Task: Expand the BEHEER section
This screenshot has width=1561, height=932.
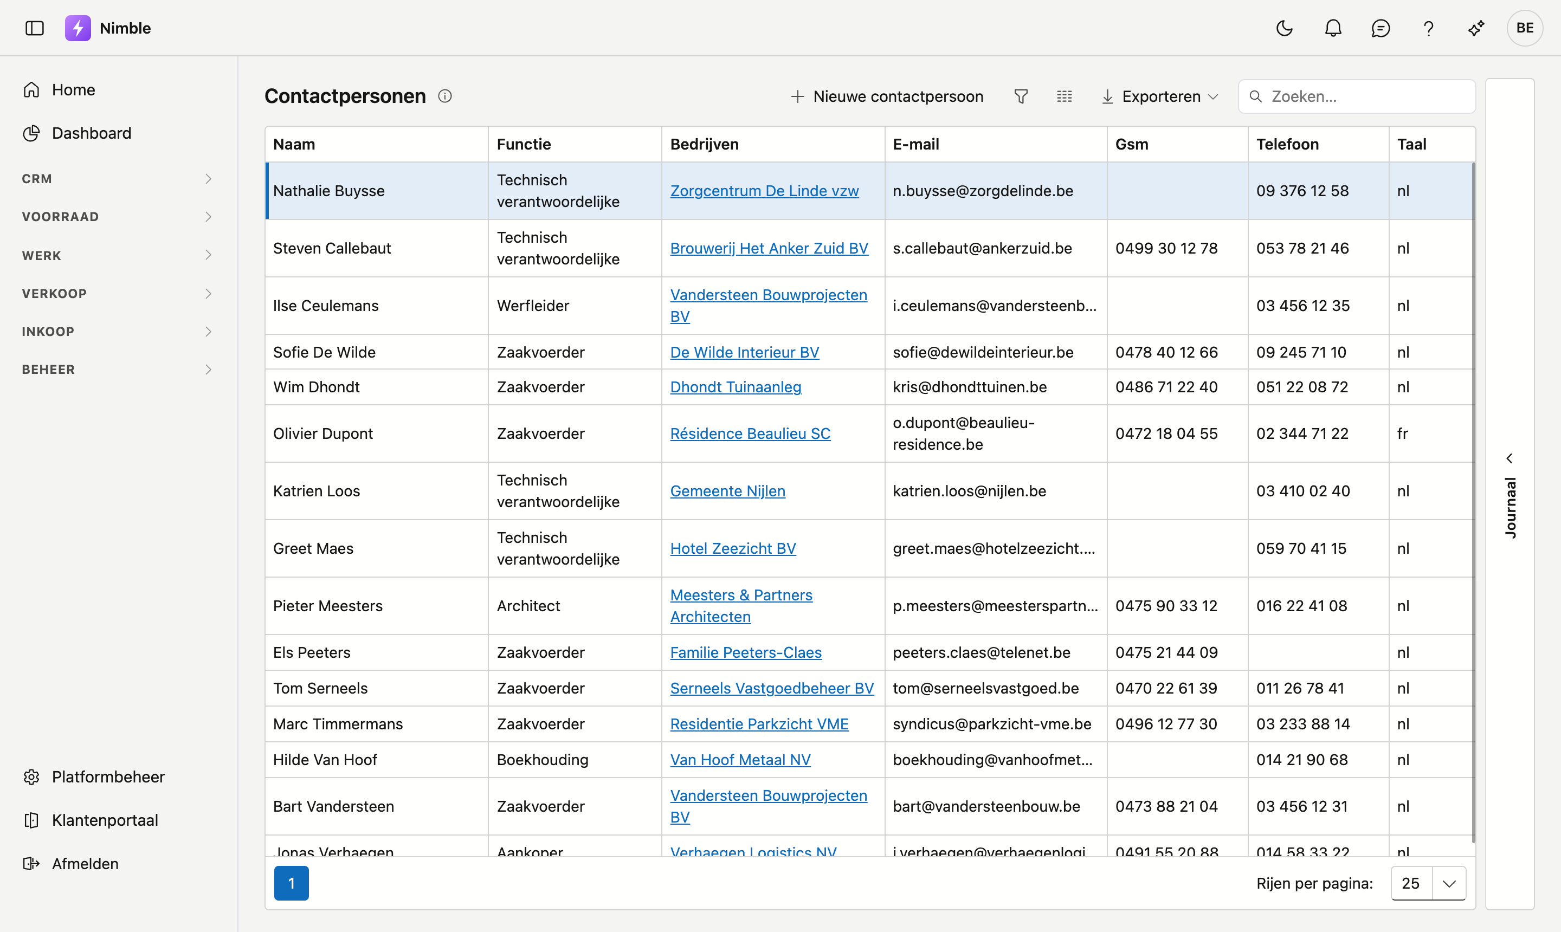Action: coord(119,370)
